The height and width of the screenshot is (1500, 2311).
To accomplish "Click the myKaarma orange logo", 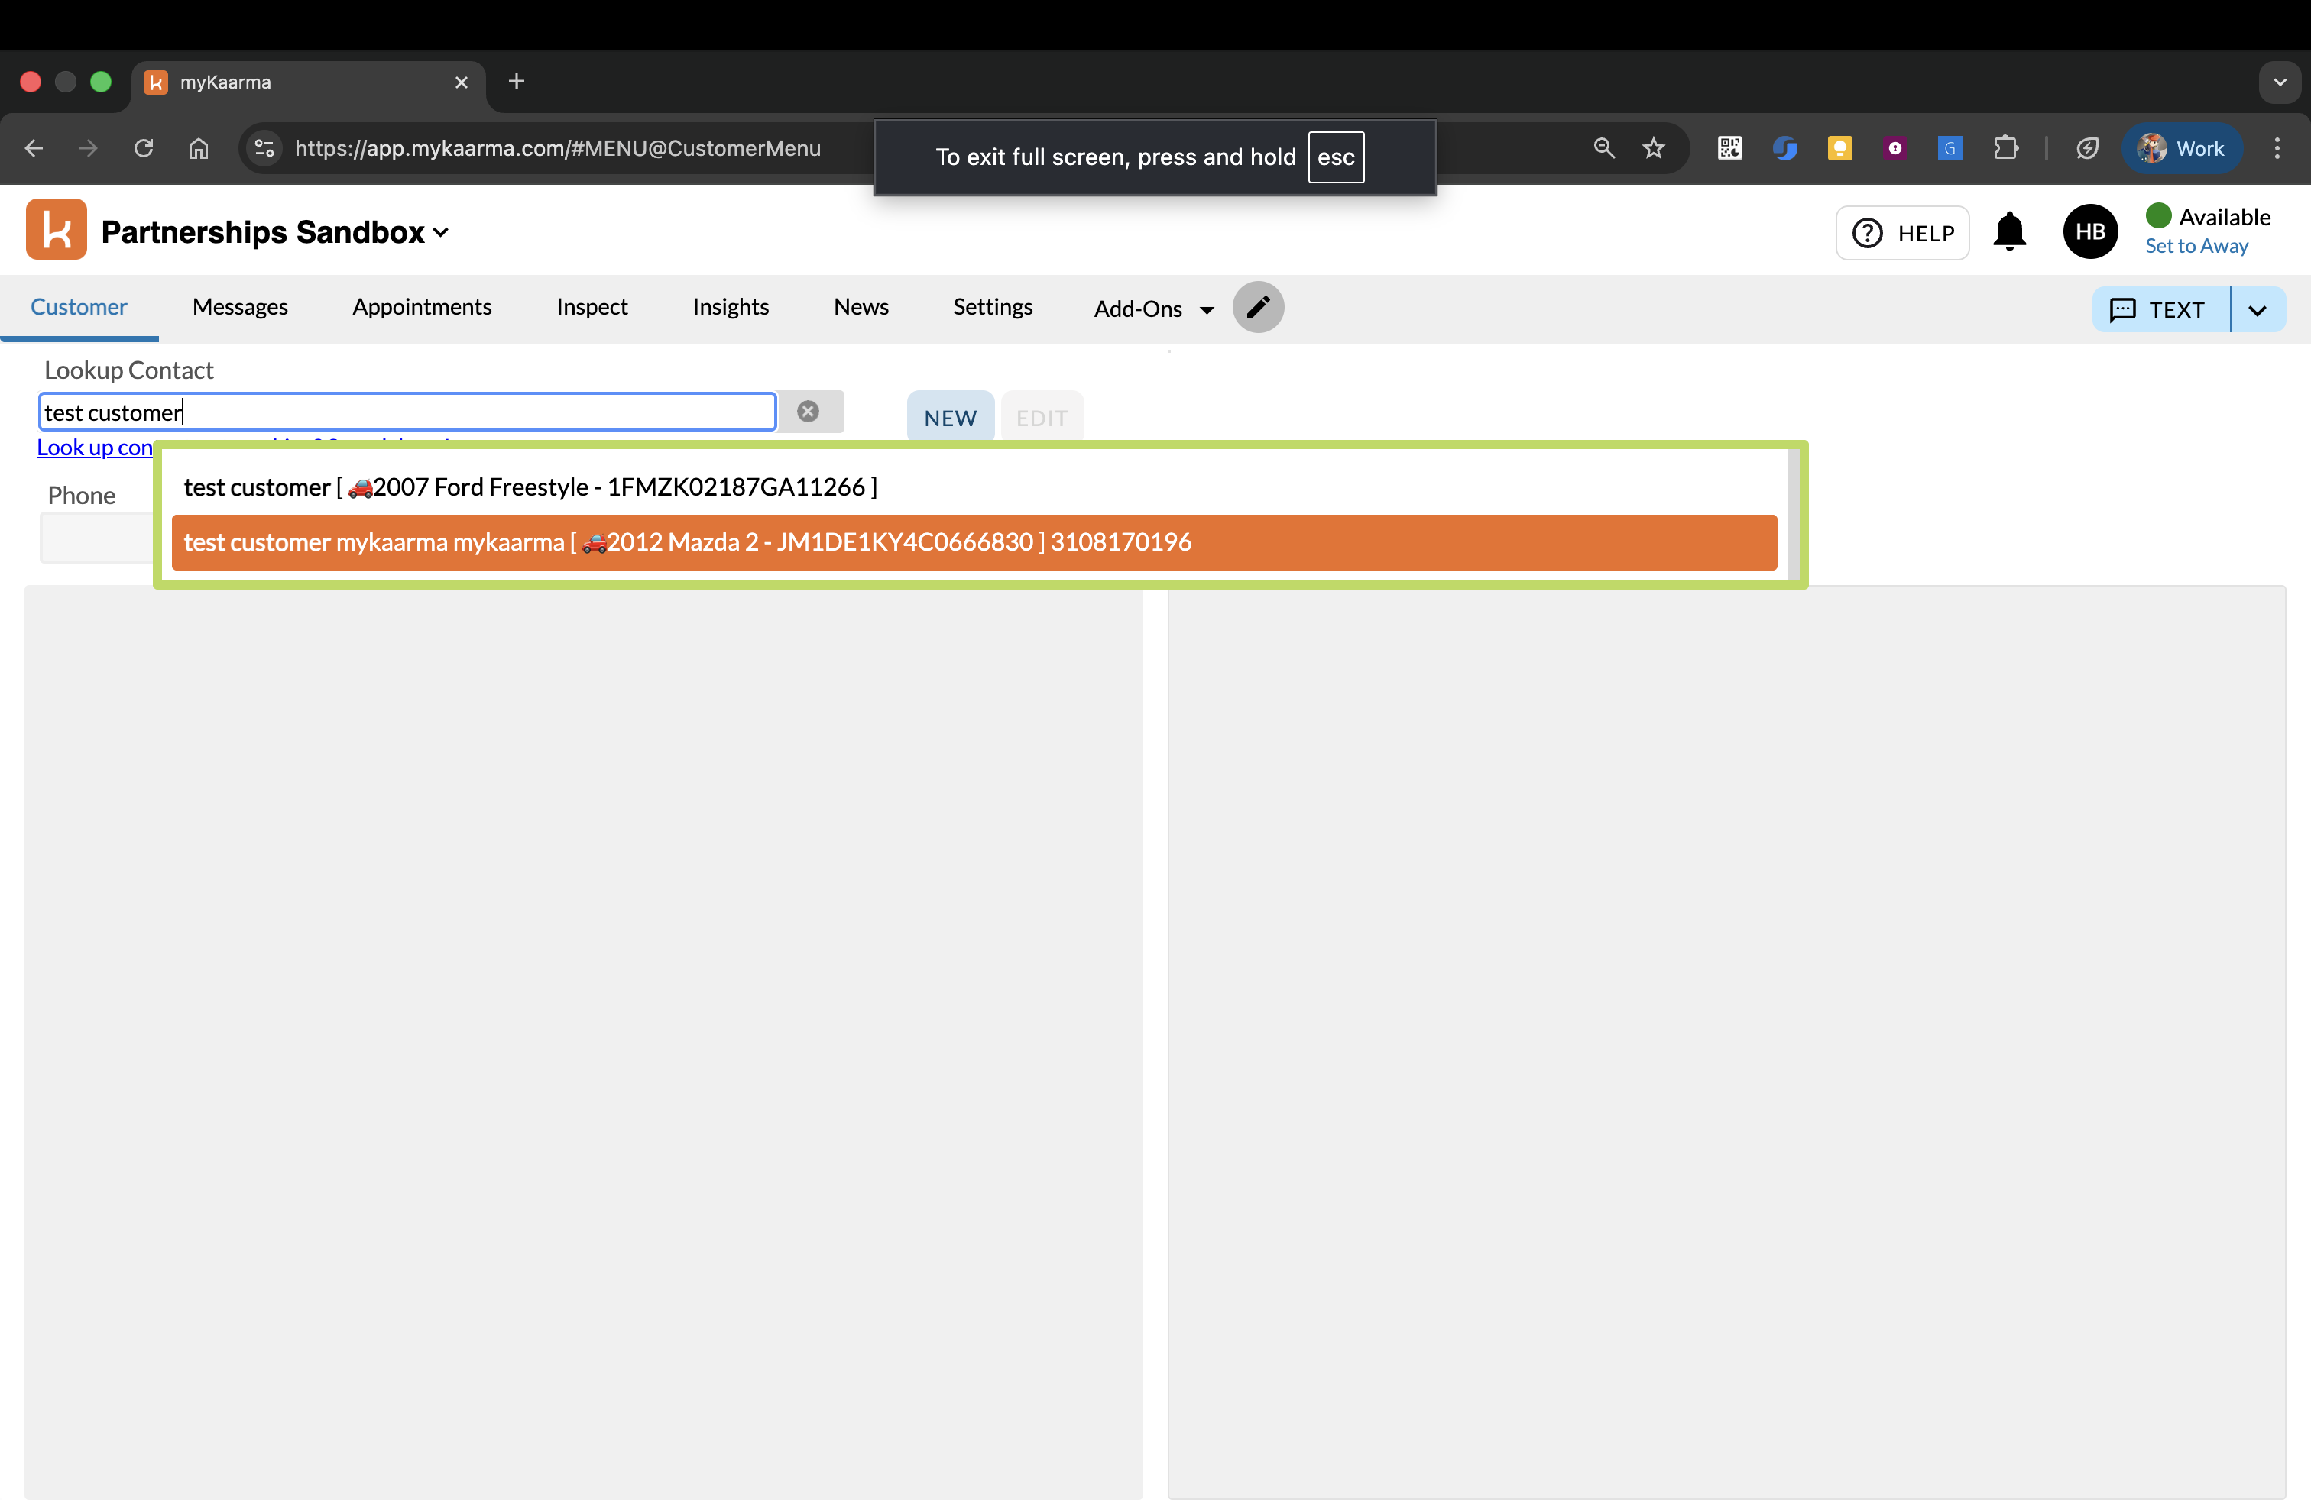I will pyautogui.click(x=57, y=231).
